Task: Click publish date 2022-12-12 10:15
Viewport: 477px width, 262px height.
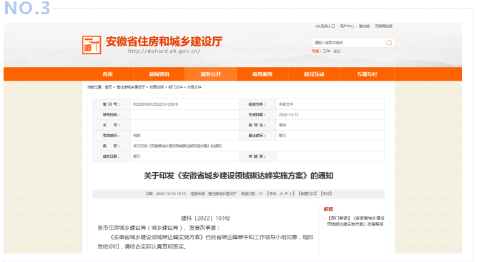Action: pyautogui.click(x=171, y=193)
